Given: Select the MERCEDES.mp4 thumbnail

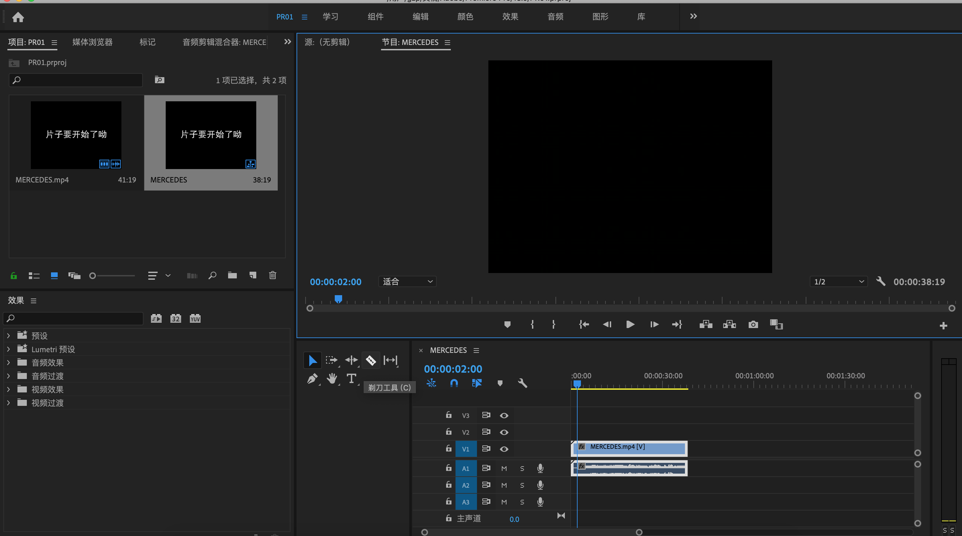Looking at the screenshot, I should pyautogui.click(x=76, y=135).
